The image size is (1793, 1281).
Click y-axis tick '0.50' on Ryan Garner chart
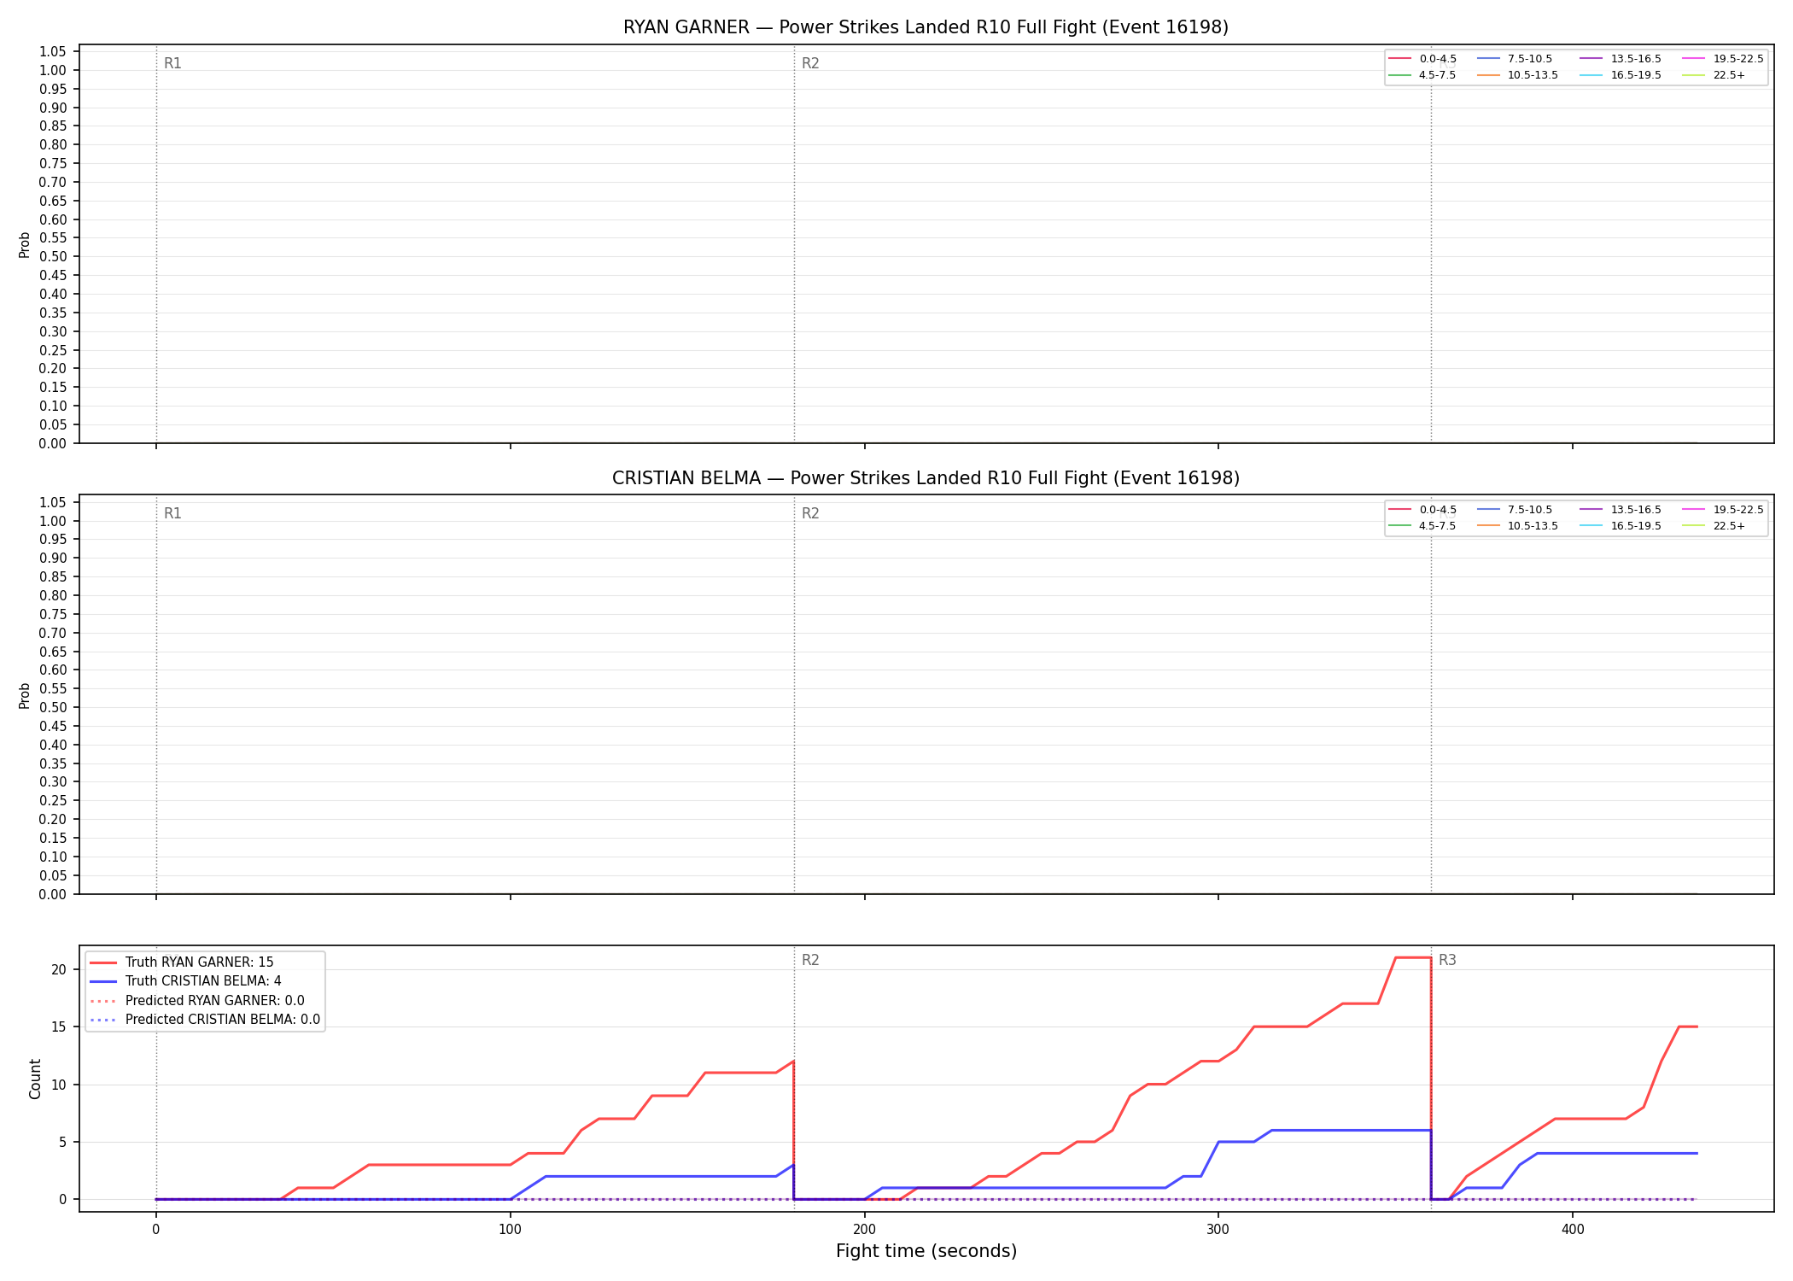tap(53, 256)
